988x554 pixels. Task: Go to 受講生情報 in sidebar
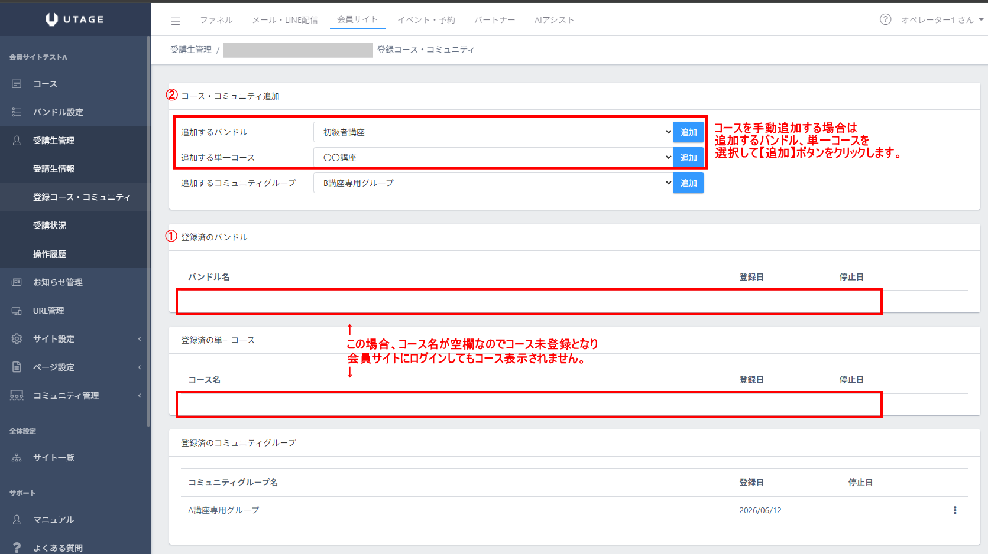[54, 169]
